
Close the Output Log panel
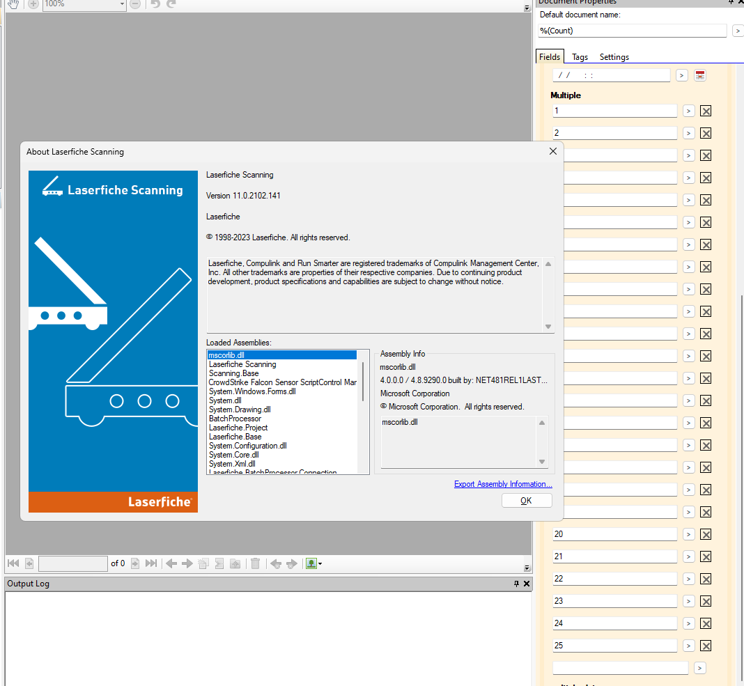527,584
